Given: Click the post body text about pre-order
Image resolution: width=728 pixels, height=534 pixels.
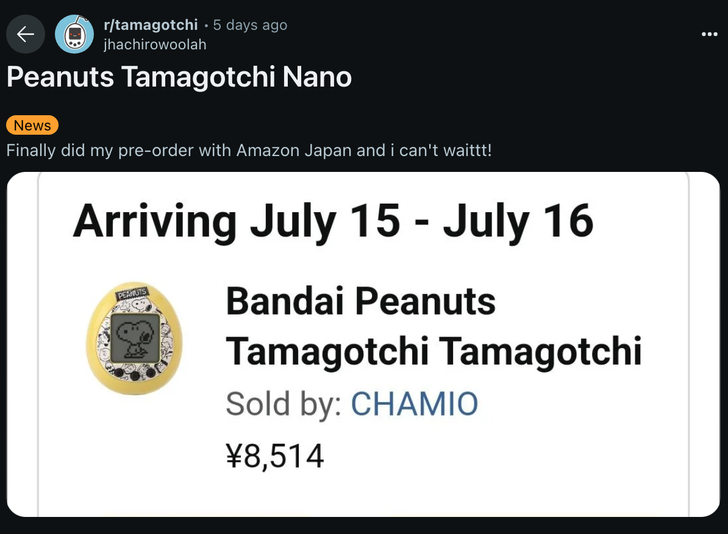Looking at the screenshot, I should [249, 151].
